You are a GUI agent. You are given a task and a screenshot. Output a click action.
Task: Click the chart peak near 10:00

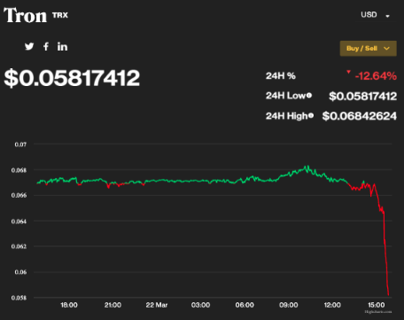click(307, 167)
